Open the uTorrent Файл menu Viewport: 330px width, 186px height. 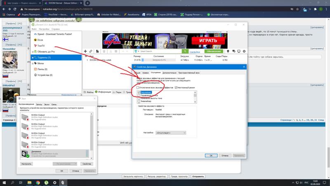point(34,29)
